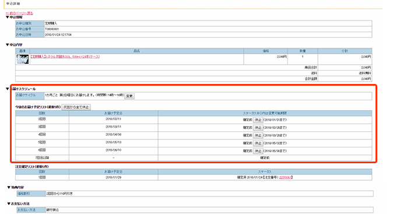Select the 2018/02/11 delivery date cell
This screenshot has height=214, width=393.
coord(114,120)
